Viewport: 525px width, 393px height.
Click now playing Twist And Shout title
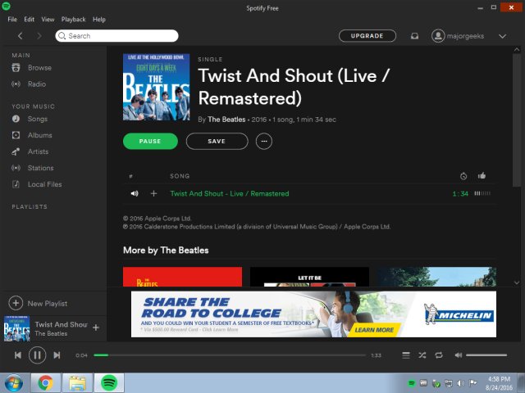61,324
